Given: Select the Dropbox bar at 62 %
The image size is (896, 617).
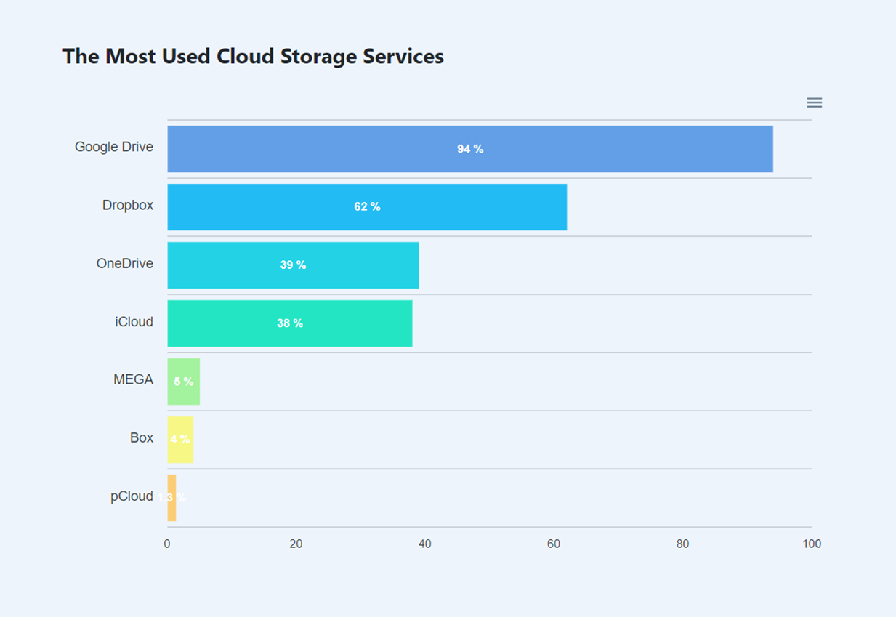Looking at the screenshot, I should [367, 207].
